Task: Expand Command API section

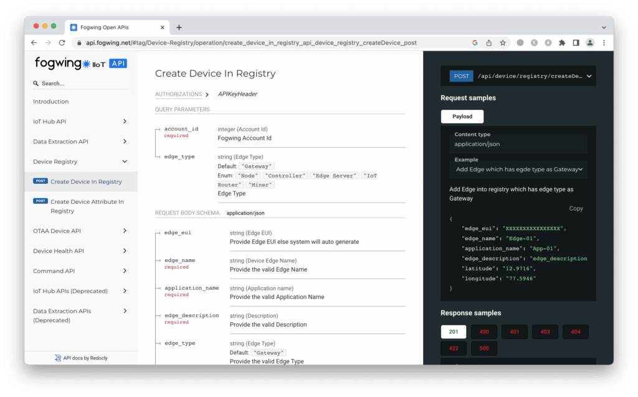Action: tap(80, 270)
